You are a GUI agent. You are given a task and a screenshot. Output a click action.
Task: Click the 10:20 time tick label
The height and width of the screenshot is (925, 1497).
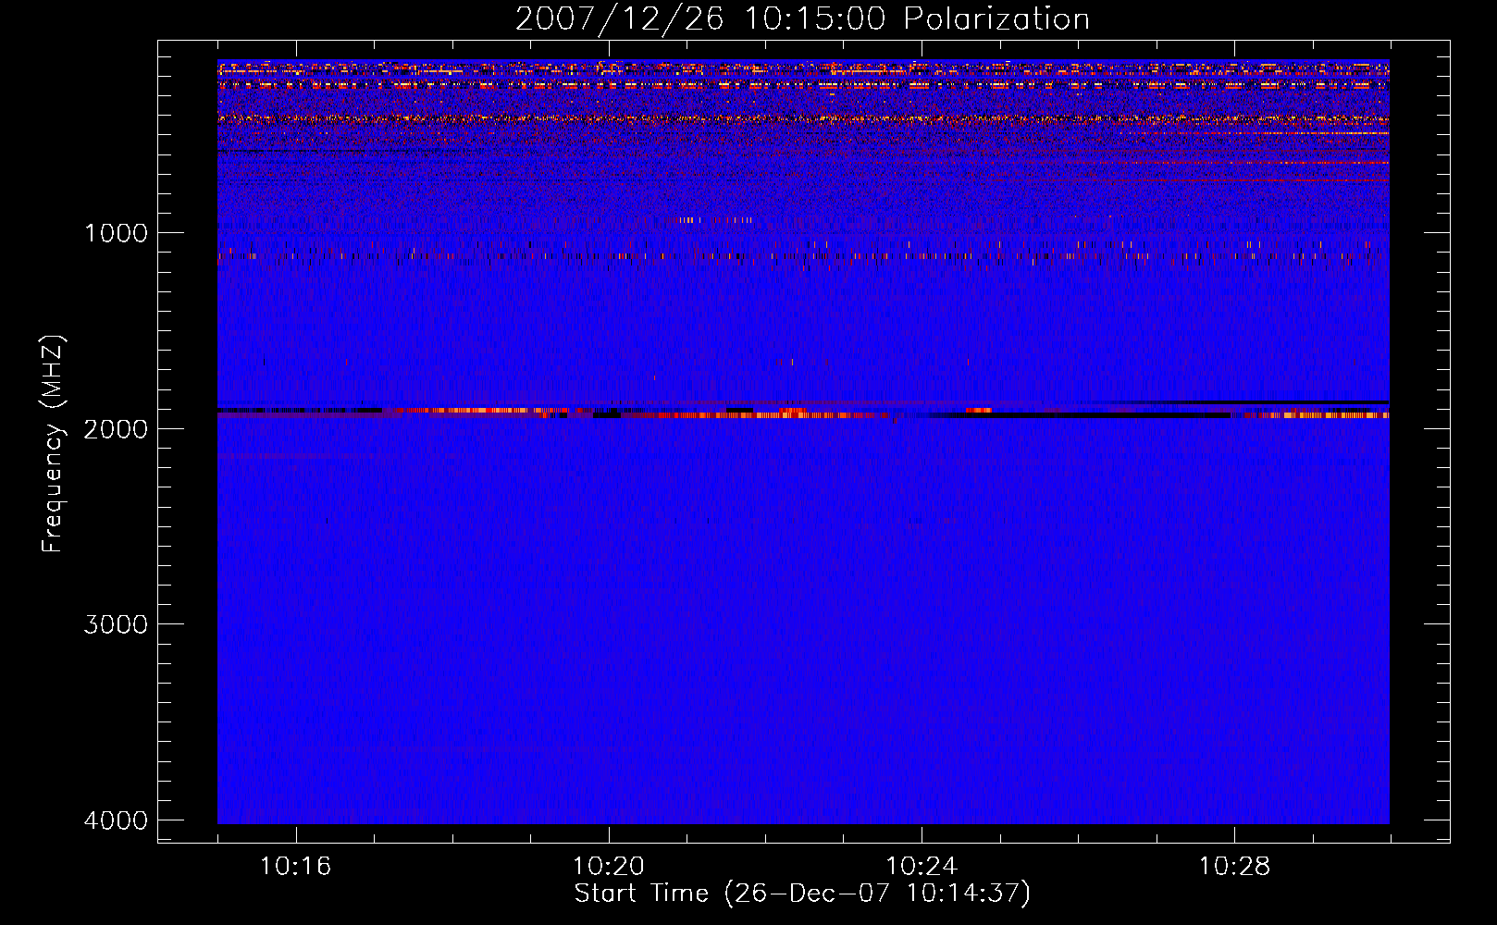[609, 867]
